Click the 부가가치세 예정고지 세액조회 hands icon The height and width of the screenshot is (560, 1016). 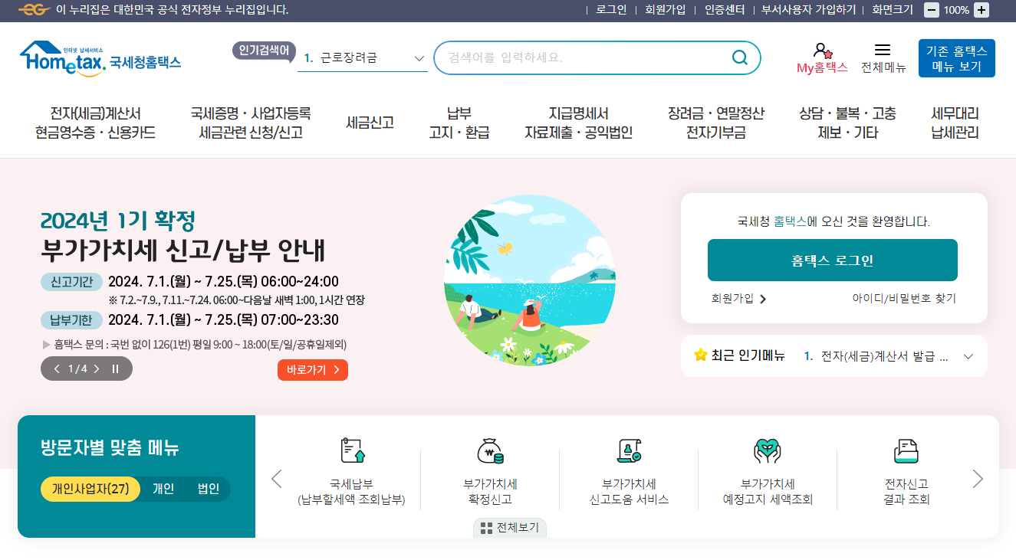coord(768,449)
